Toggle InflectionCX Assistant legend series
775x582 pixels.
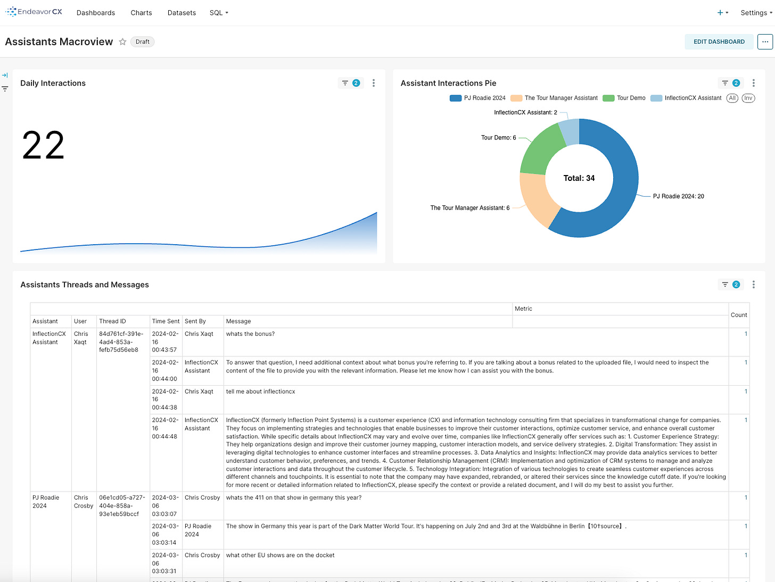pyautogui.click(x=686, y=98)
